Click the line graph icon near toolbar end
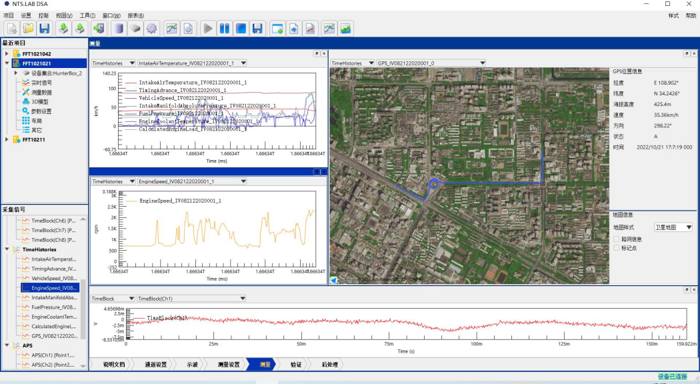Image resolution: width=700 pixels, height=384 pixels. (x=329, y=29)
